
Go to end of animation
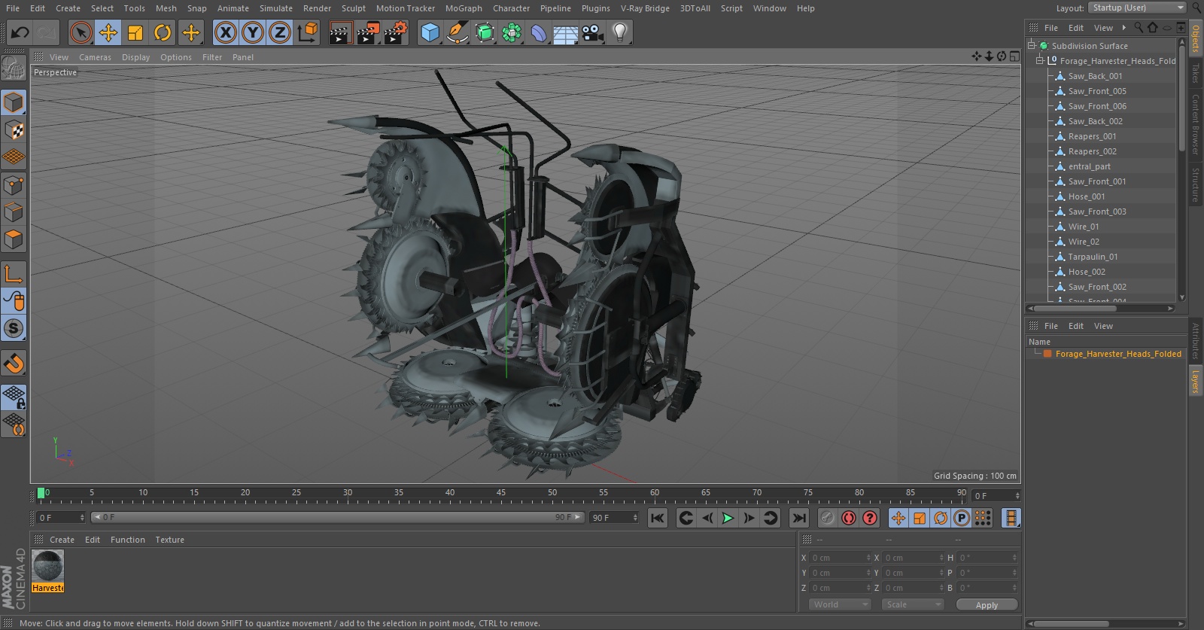(x=799, y=518)
